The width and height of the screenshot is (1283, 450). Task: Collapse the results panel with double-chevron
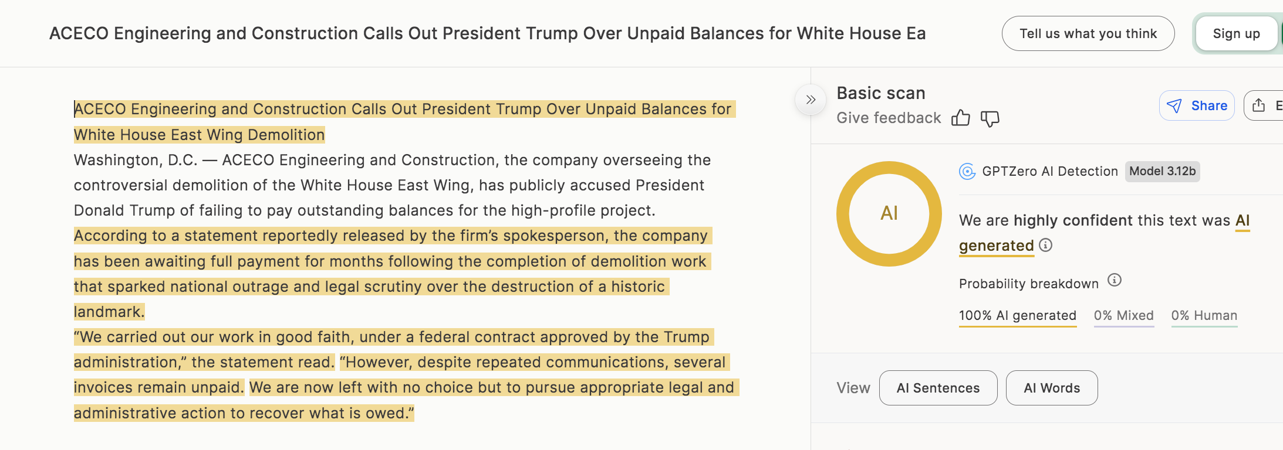811,100
